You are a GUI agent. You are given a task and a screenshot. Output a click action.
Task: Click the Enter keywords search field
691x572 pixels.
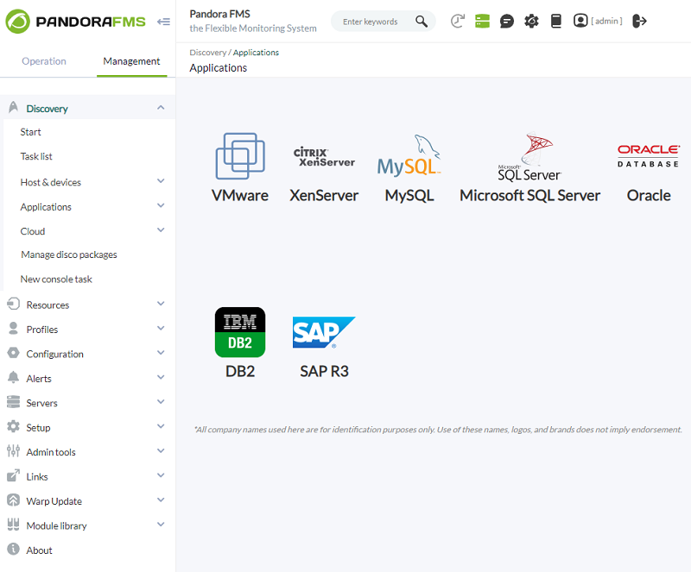(375, 22)
